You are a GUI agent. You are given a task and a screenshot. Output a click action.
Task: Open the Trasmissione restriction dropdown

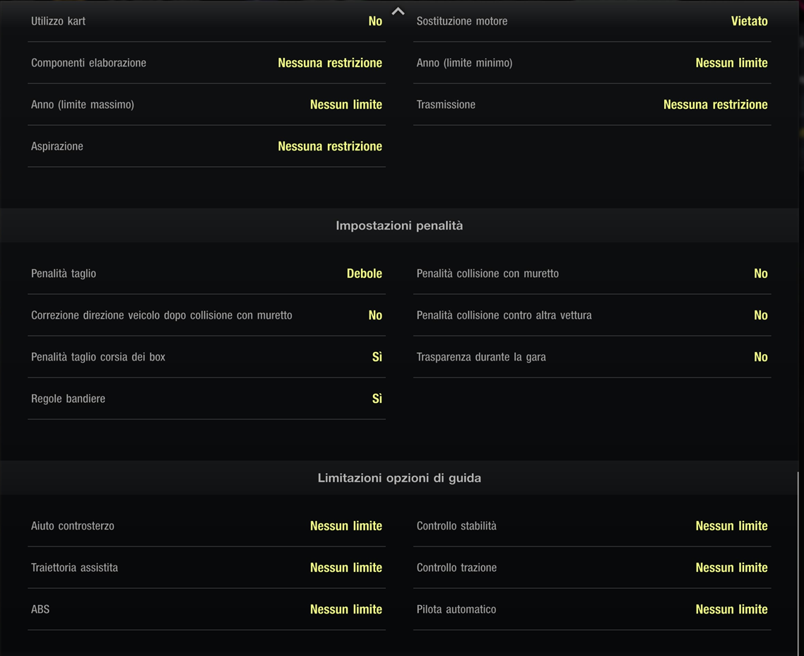pyautogui.click(x=715, y=105)
